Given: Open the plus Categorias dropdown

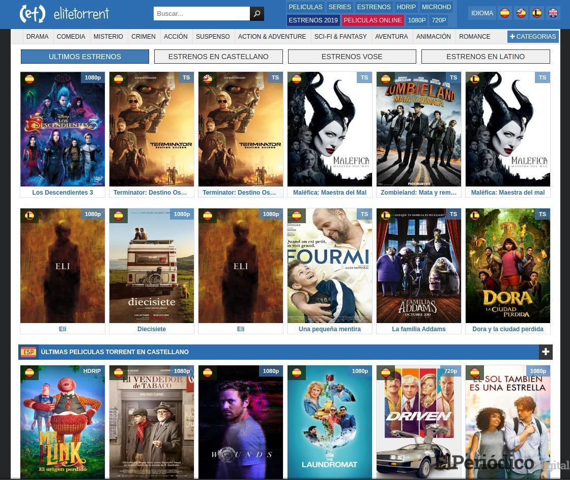Looking at the screenshot, I should [x=533, y=36].
